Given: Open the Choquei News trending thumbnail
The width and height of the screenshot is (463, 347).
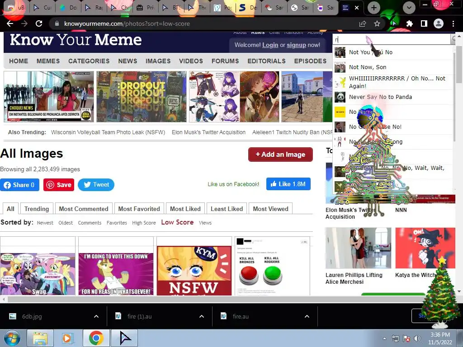Looking at the screenshot, I should pos(49,97).
